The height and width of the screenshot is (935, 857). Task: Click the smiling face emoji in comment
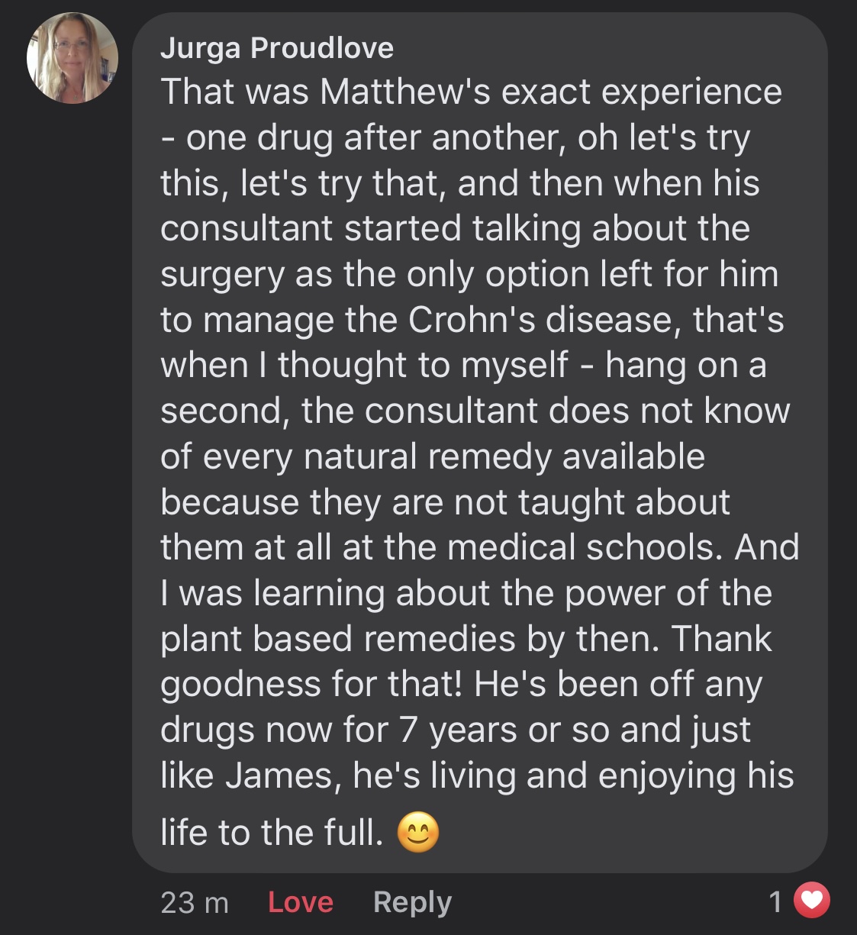(418, 832)
